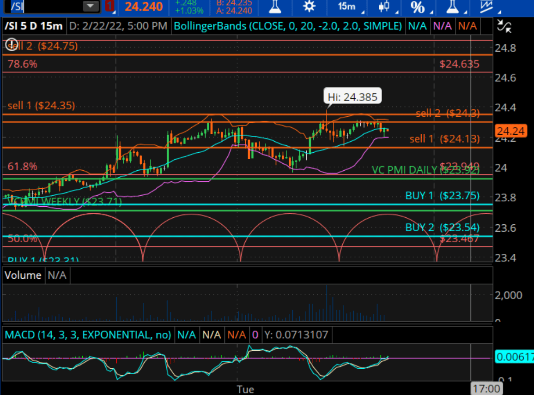Click the VC PMI DAILY ($23.92) label

tap(425, 170)
